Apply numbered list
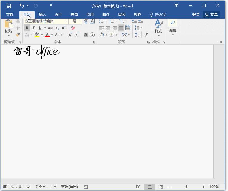 tap(112, 21)
